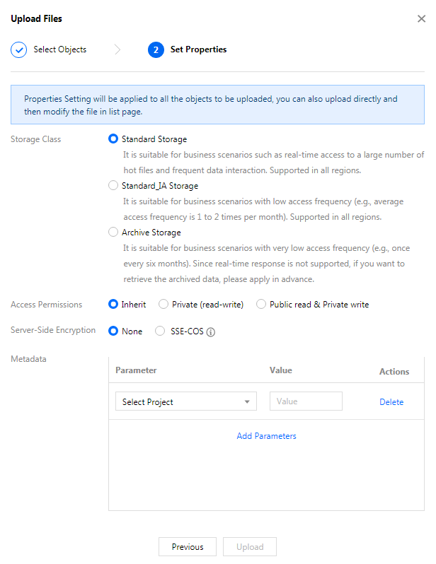Click the Upload button
The height and width of the screenshot is (564, 436).
pyautogui.click(x=250, y=547)
